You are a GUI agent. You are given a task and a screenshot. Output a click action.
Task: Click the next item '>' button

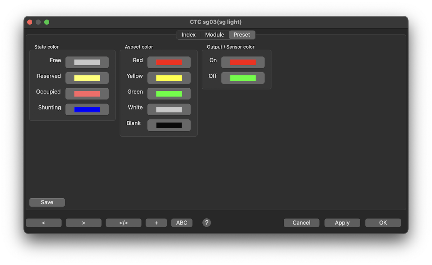tap(84, 223)
